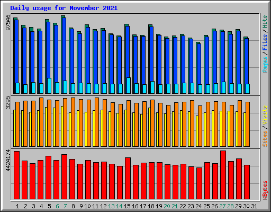Click day 18 on the axis
The height and width of the screenshot is (212, 271).
tap(151, 206)
